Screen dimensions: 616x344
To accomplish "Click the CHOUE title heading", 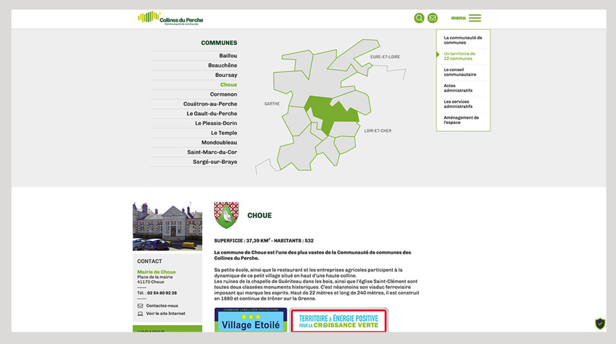I will (260, 215).
